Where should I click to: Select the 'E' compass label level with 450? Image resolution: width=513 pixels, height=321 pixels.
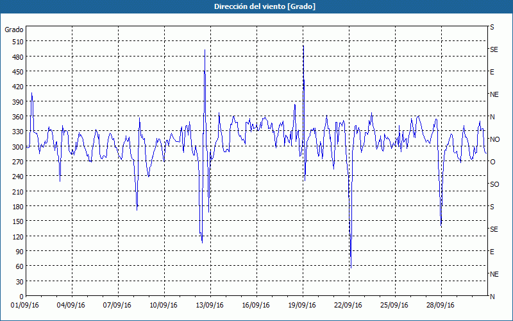coord(492,72)
